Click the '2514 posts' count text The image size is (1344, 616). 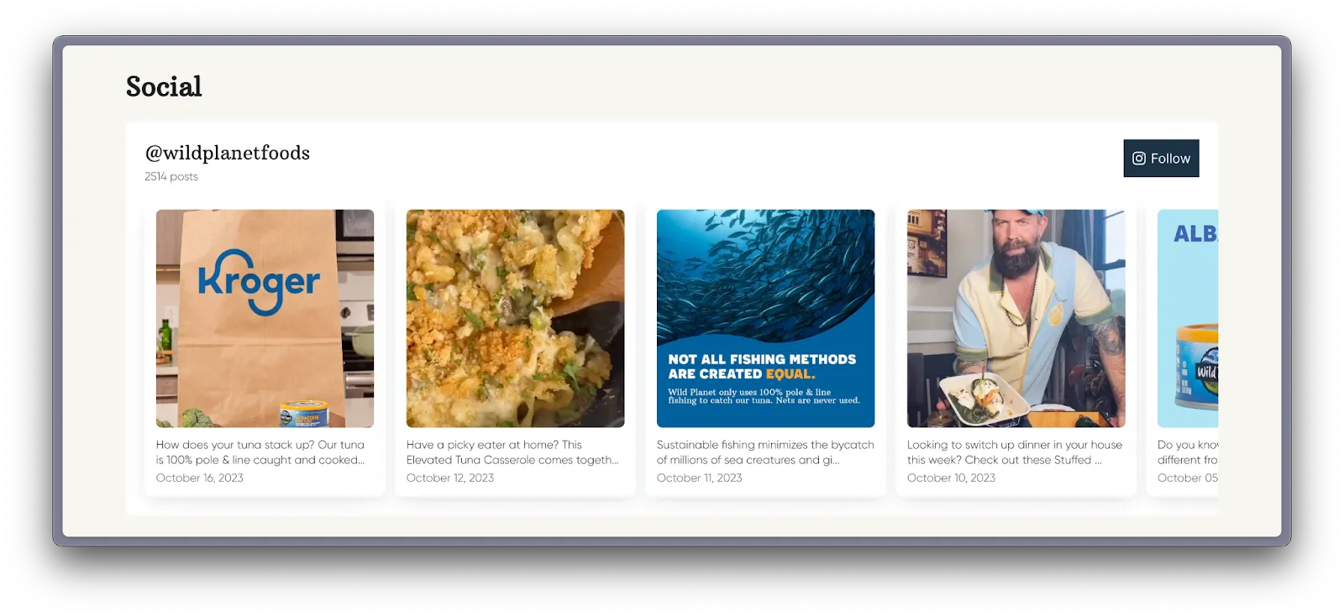171,176
